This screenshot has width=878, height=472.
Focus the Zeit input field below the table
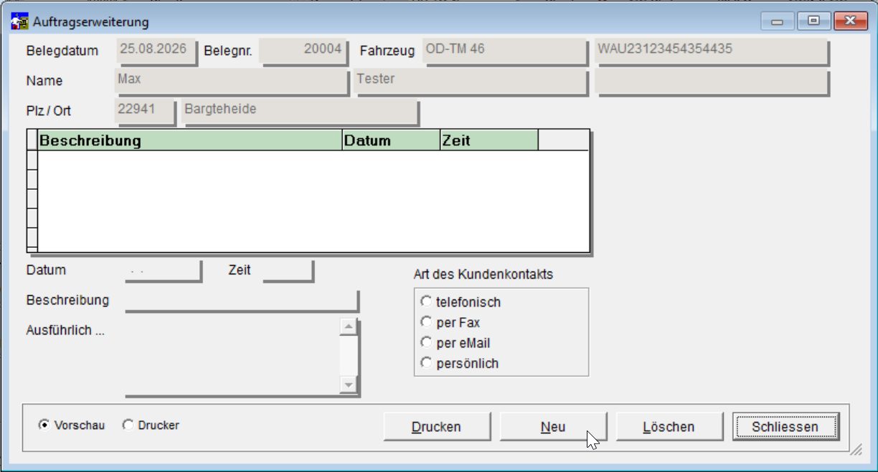(288, 271)
